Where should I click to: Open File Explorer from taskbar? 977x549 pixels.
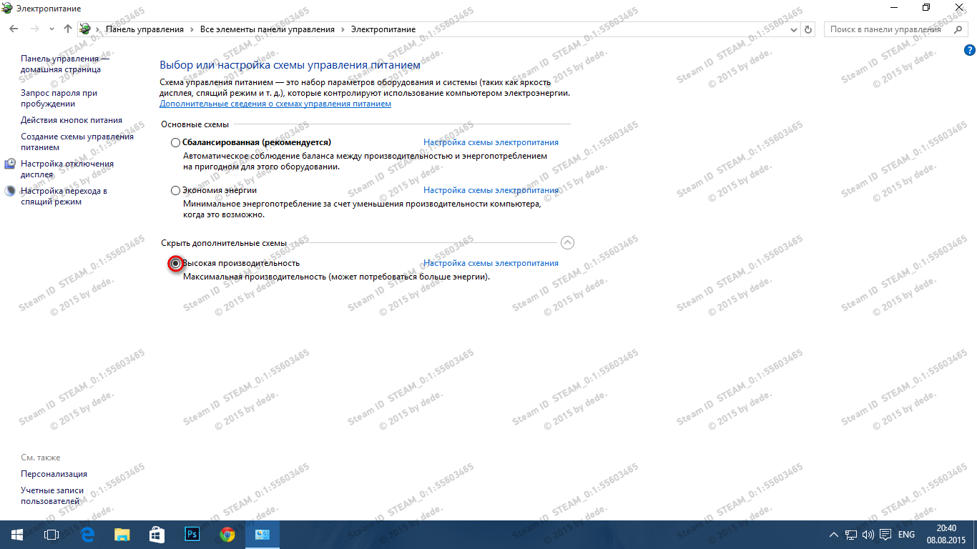[122, 535]
